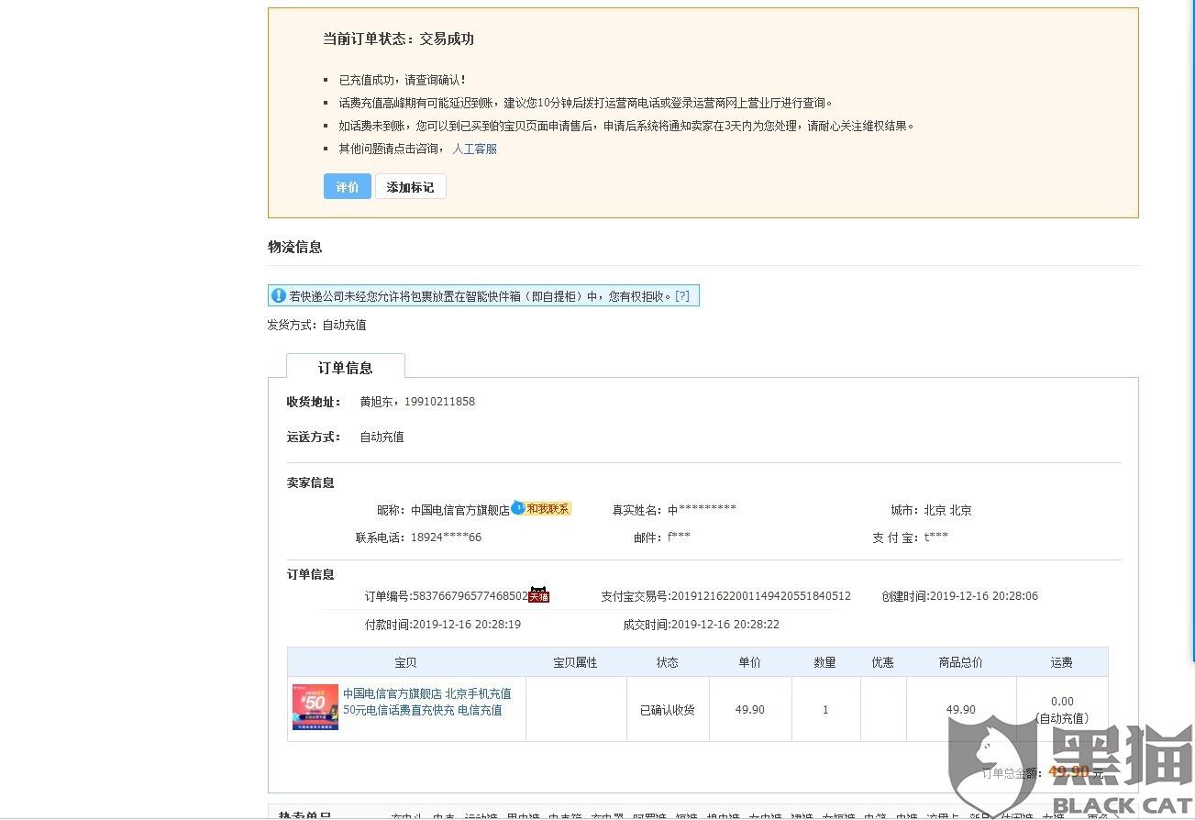Click the 天猫 cat badge icon

[538, 595]
